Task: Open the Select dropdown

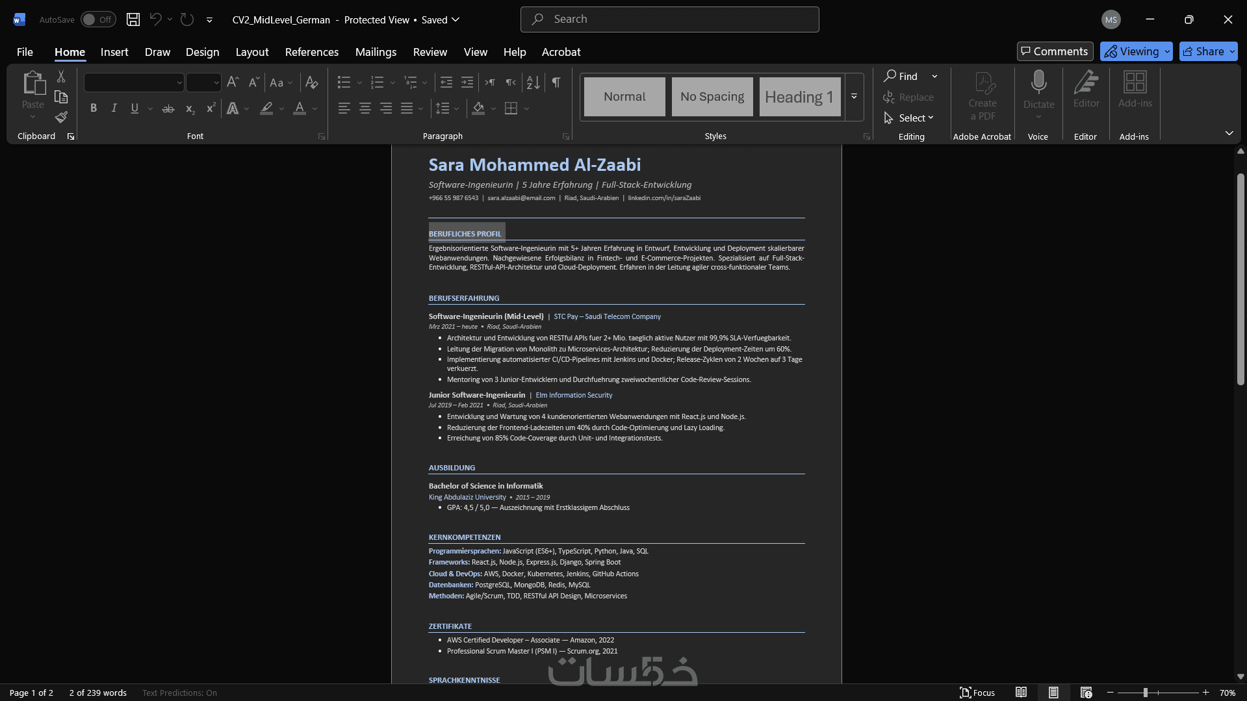Action: pyautogui.click(x=909, y=118)
